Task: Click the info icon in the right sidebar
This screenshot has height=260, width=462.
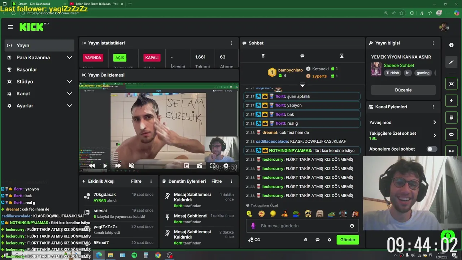Action: click(x=451, y=45)
